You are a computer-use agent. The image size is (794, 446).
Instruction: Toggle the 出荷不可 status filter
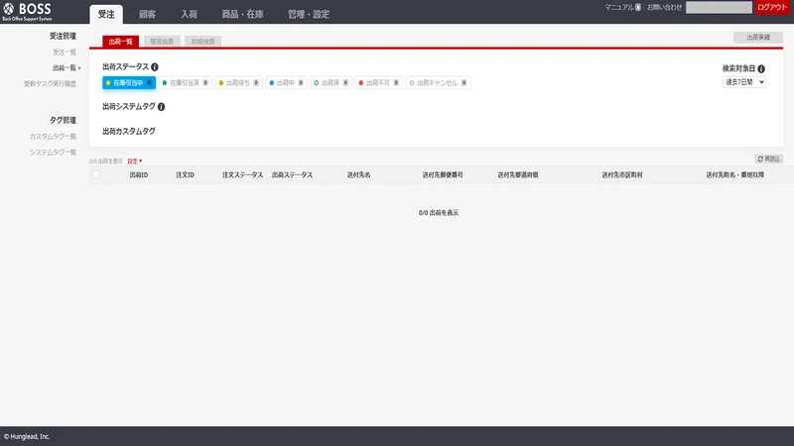click(378, 83)
